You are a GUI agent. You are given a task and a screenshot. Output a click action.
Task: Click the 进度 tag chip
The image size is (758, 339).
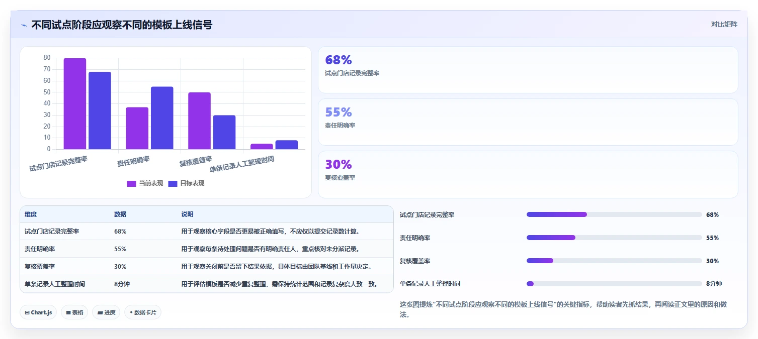106,312
